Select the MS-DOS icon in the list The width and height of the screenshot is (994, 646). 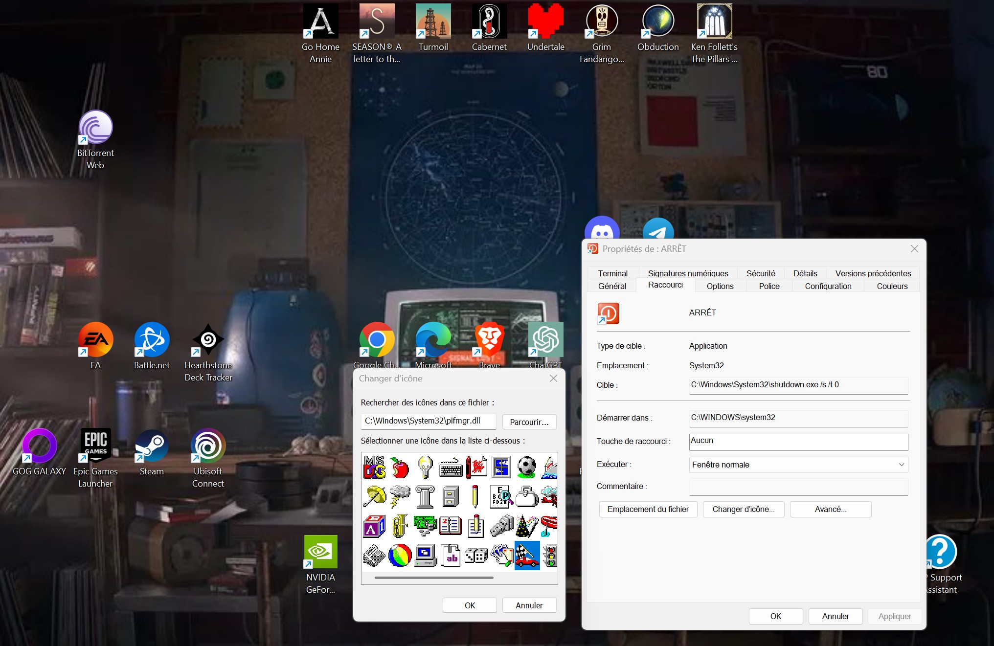point(374,467)
